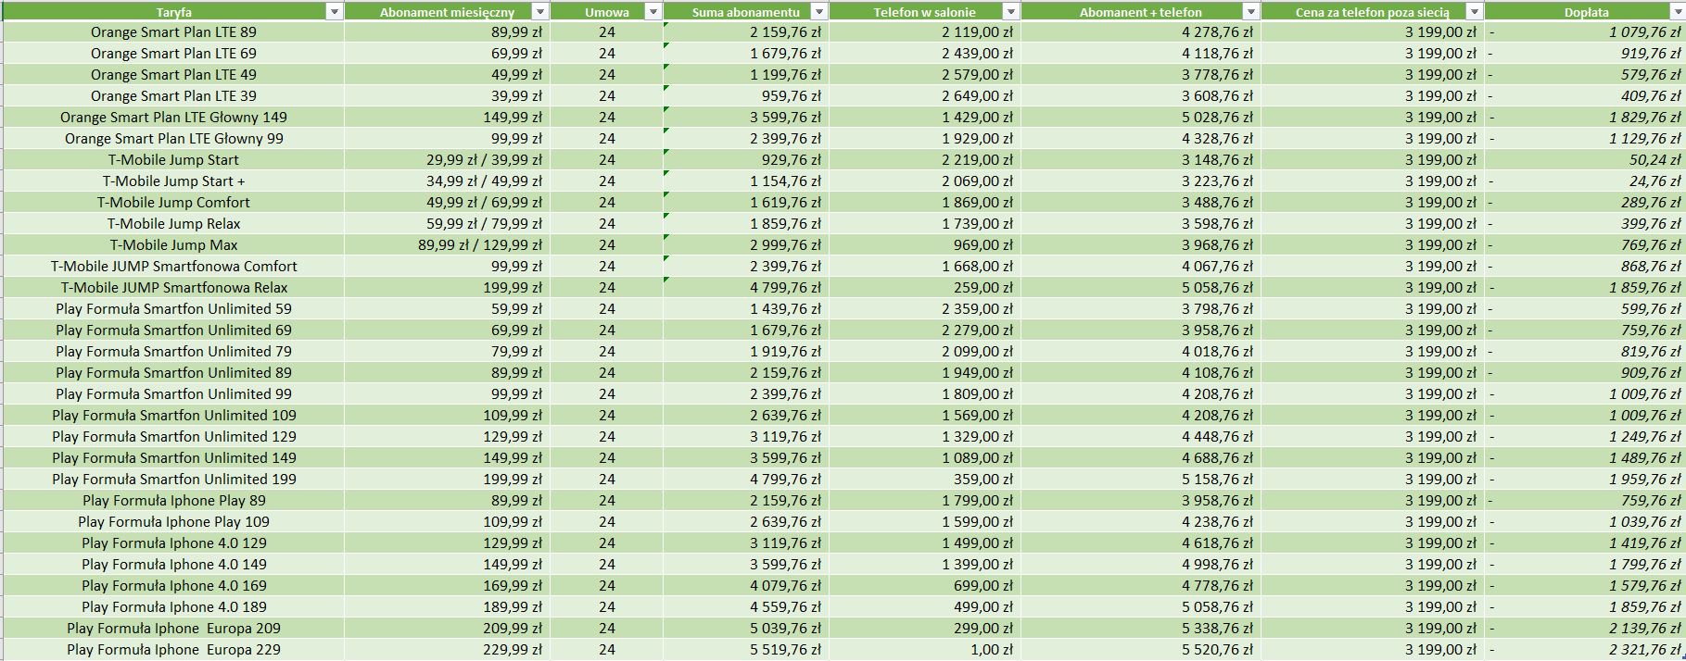This screenshot has height=661, width=1686.
Task: Select T-Mobile JUMP Smartfonowa Relax cell
Action: [173, 287]
